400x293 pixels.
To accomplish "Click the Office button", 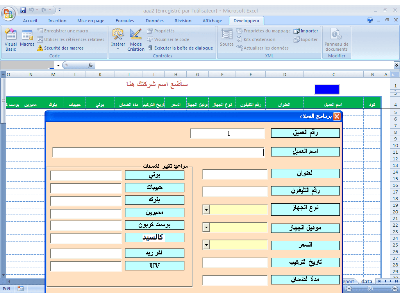I will [x=9, y=13].
